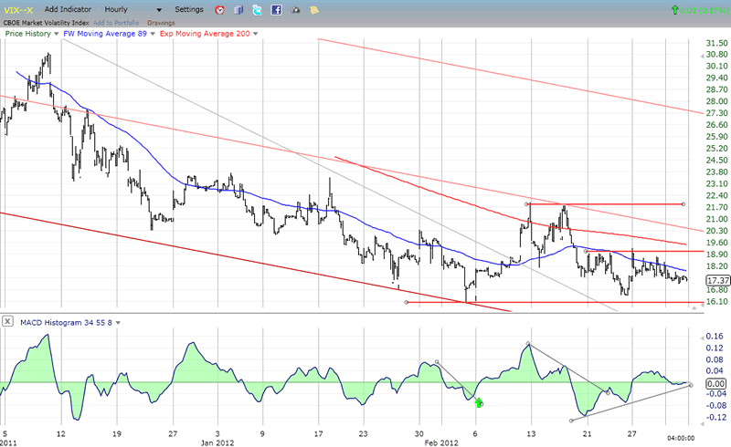
Task: Click the alarm clock alert icon
Action: coord(219,9)
